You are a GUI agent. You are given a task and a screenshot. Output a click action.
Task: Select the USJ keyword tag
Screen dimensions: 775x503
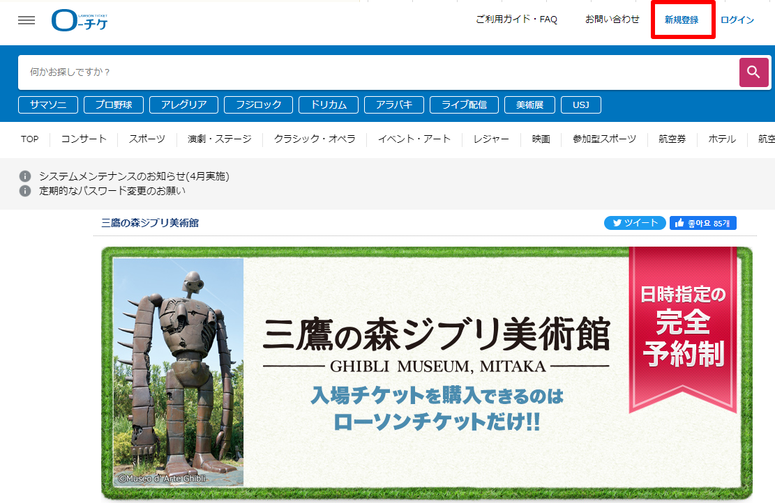point(581,105)
